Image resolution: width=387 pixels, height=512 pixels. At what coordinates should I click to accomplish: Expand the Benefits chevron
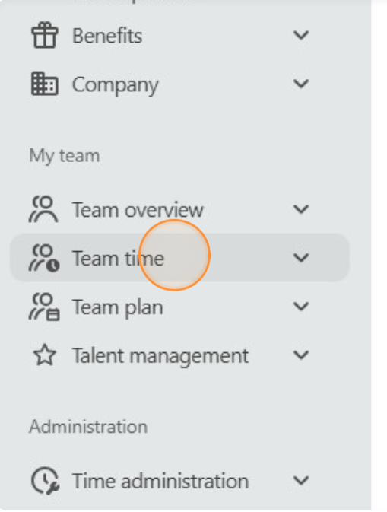point(301,35)
